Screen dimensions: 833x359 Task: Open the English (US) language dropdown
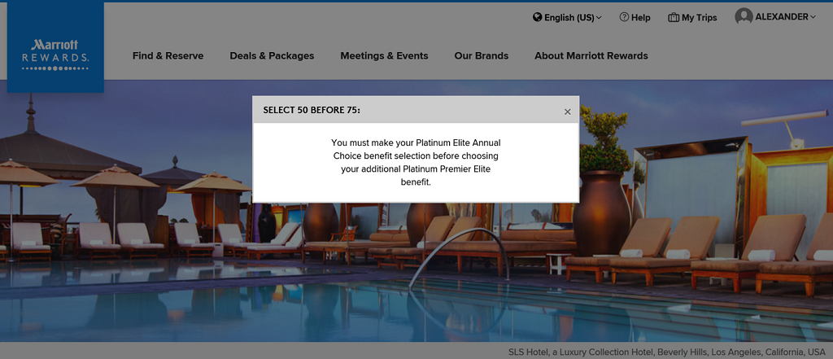coord(569,17)
